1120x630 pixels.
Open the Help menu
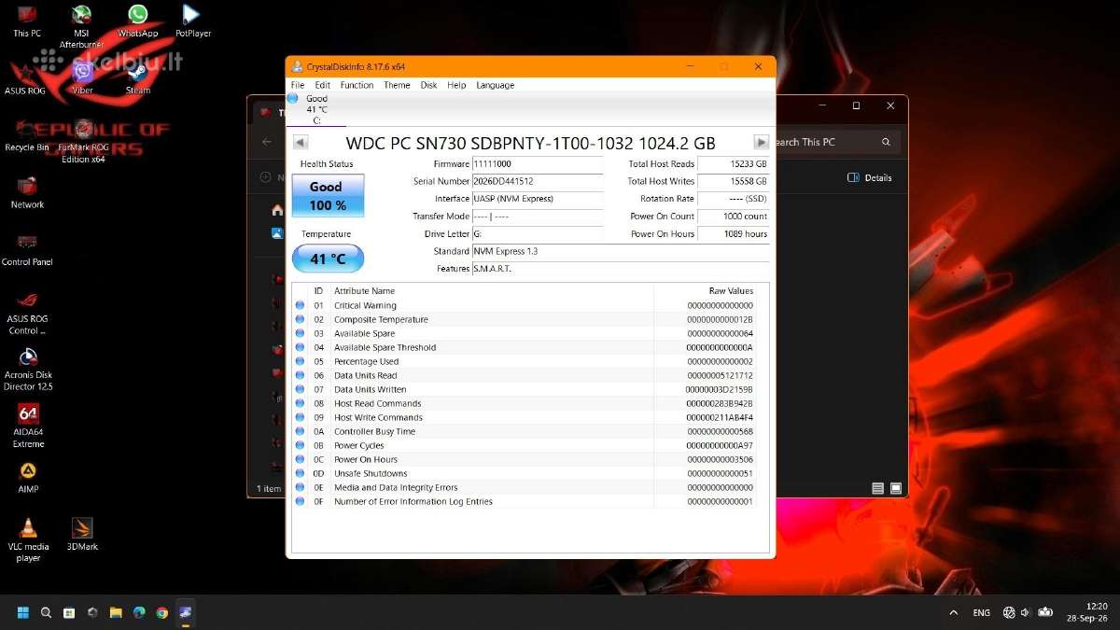pos(456,85)
